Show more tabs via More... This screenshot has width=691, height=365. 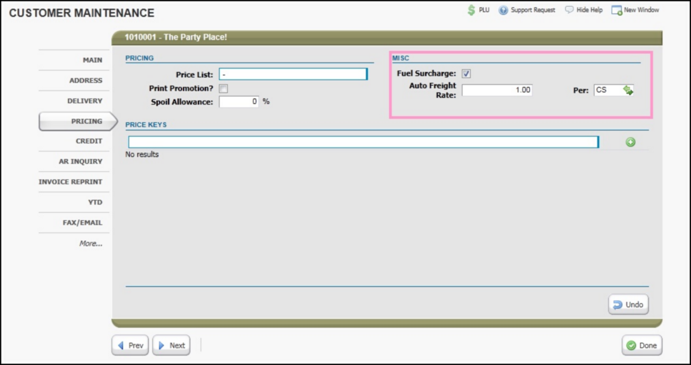tap(91, 243)
